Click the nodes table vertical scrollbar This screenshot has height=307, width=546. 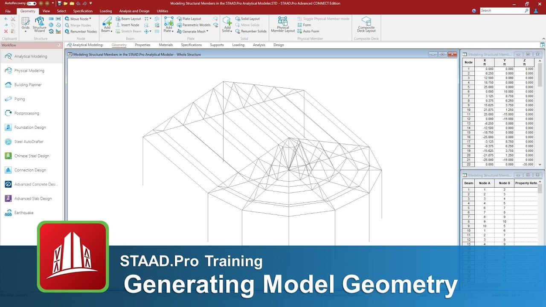pyautogui.click(x=540, y=112)
